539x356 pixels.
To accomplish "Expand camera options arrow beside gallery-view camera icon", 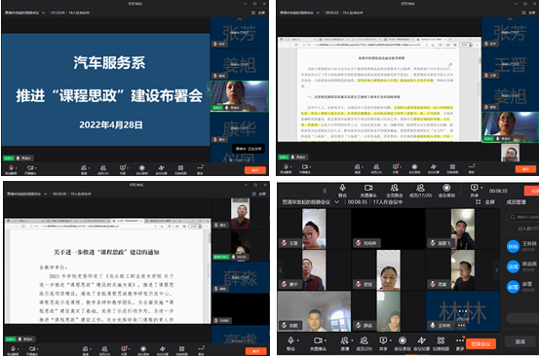I will point(326,340).
